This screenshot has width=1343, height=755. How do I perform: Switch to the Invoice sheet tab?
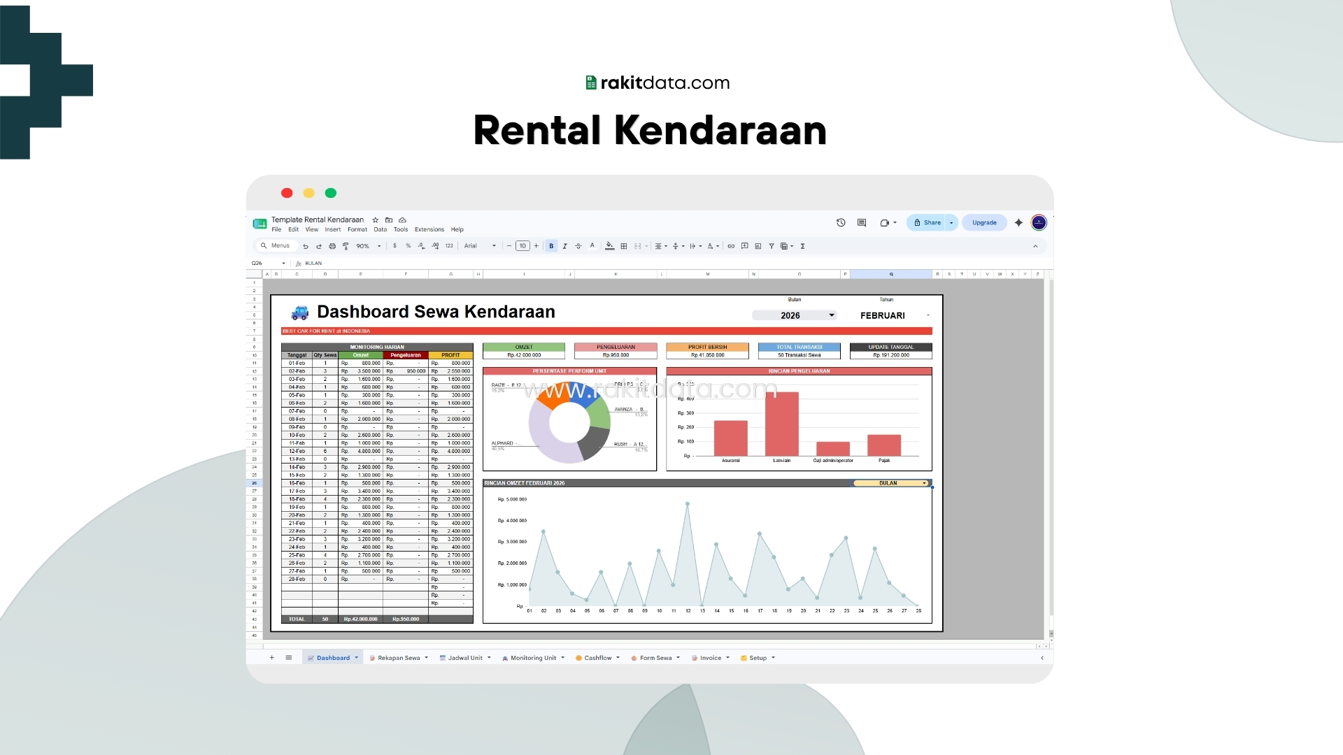[x=710, y=658]
